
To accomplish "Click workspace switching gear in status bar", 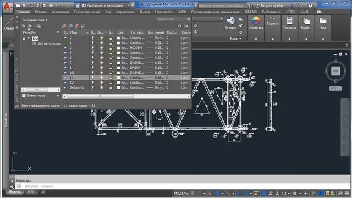I will click(x=295, y=193).
